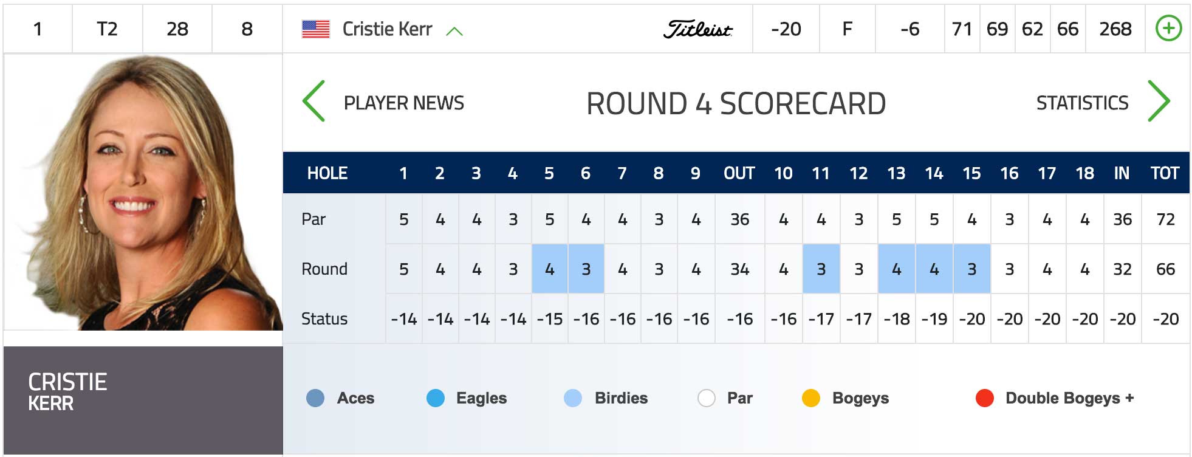This screenshot has width=1192, height=457.
Task: Click the birdie score on hole 5
Action: coord(549,269)
